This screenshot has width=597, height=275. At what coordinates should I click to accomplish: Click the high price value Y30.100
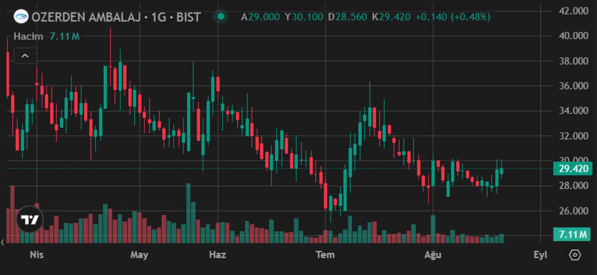tap(304, 17)
